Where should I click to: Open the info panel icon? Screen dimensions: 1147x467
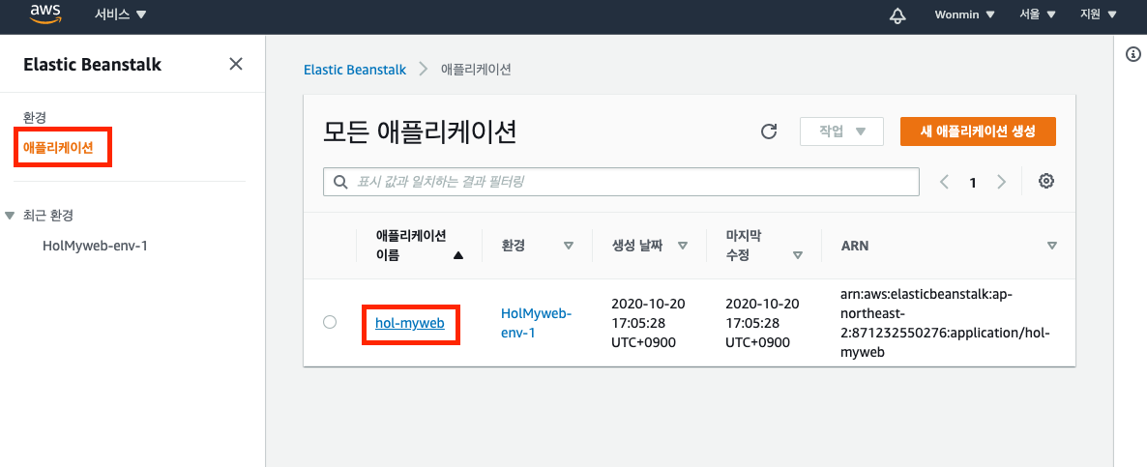pyautogui.click(x=1132, y=53)
